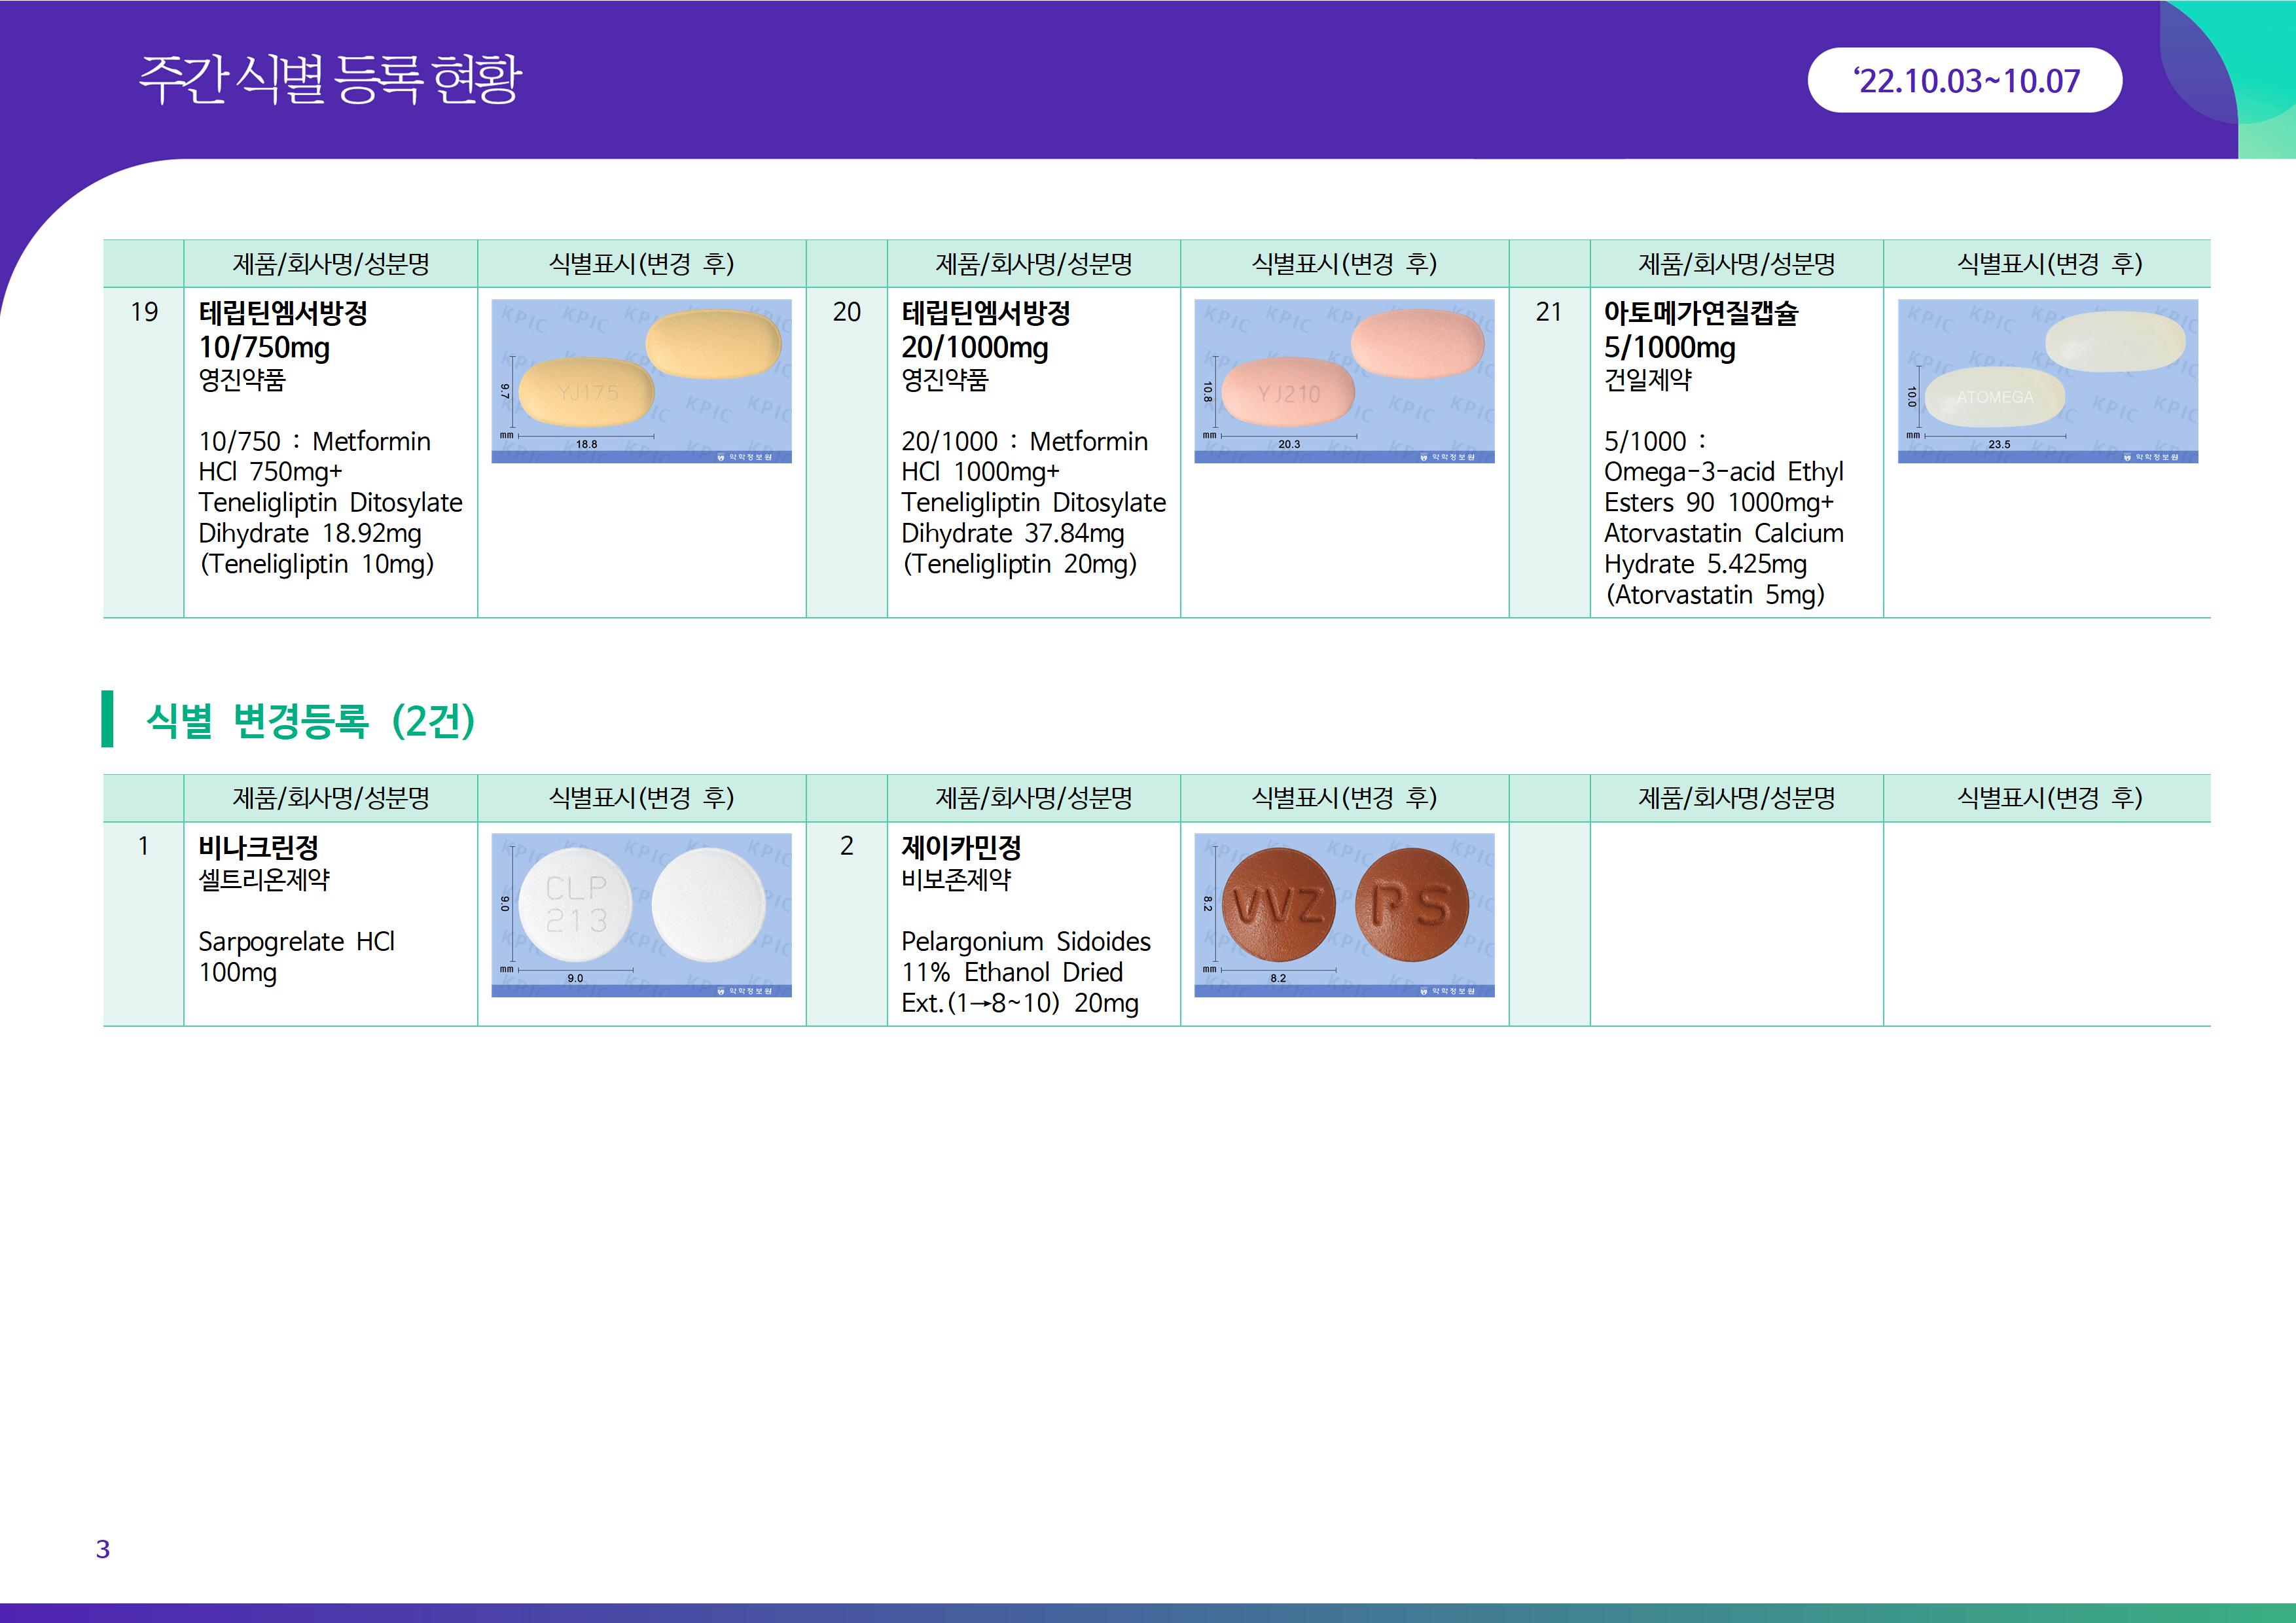The height and width of the screenshot is (1623, 2296).
Task: Click ingredient text Pelargonium Sidoides
Action: pyautogui.click(x=1025, y=941)
